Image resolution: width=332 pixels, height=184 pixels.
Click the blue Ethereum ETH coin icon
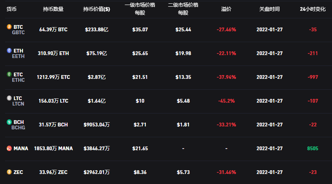coord(9,50)
